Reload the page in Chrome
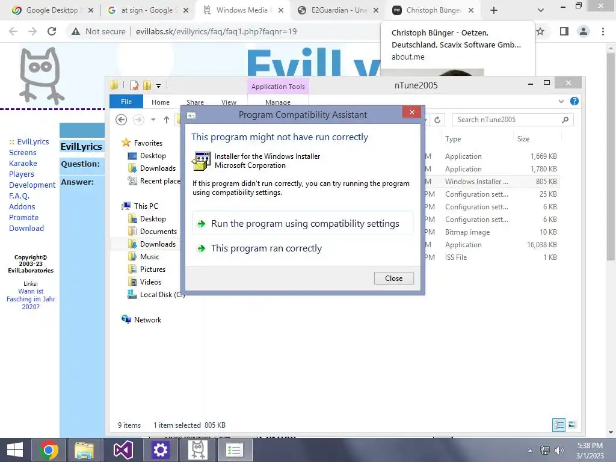This screenshot has width=616, height=462. tap(52, 31)
